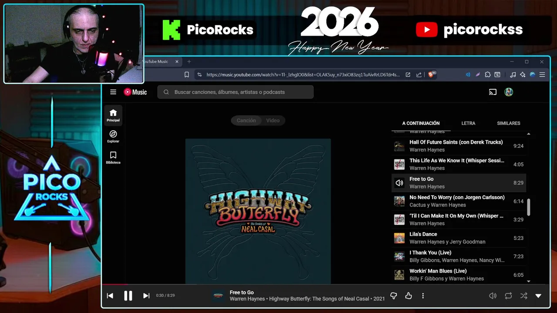Image resolution: width=557 pixels, height=313 pixels.
Task: Open the Biblioteca section
Action: [x=113, y=158]
